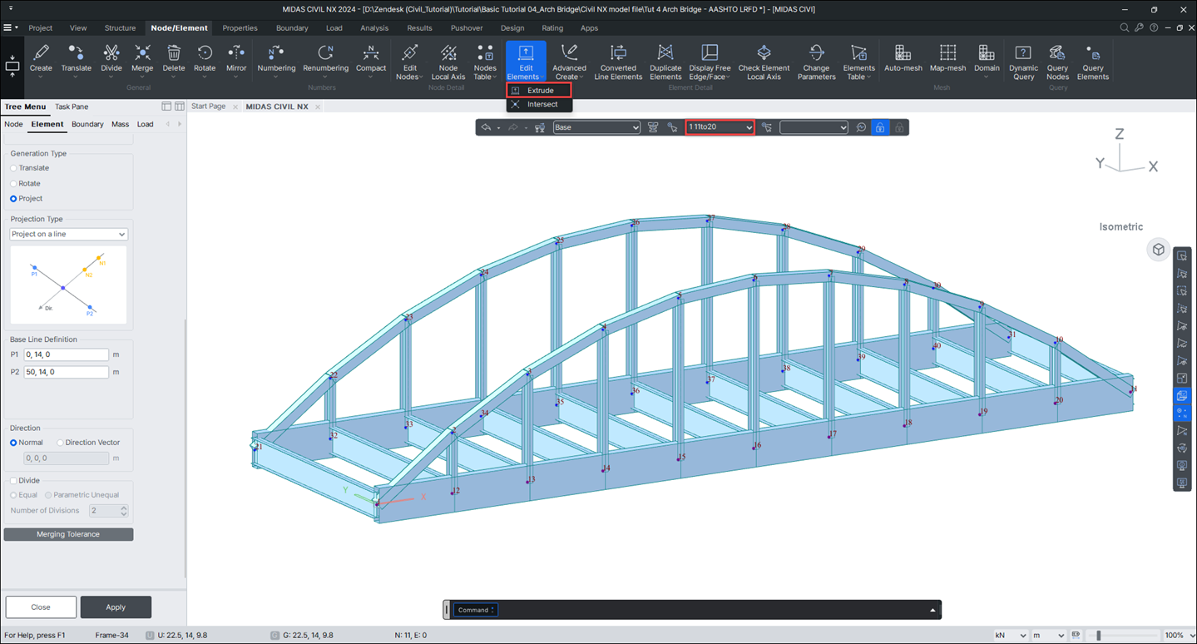This screenshot has width=1197, height=644.
Task: Click the P1 base line input
Action: (x=66, y=354)
